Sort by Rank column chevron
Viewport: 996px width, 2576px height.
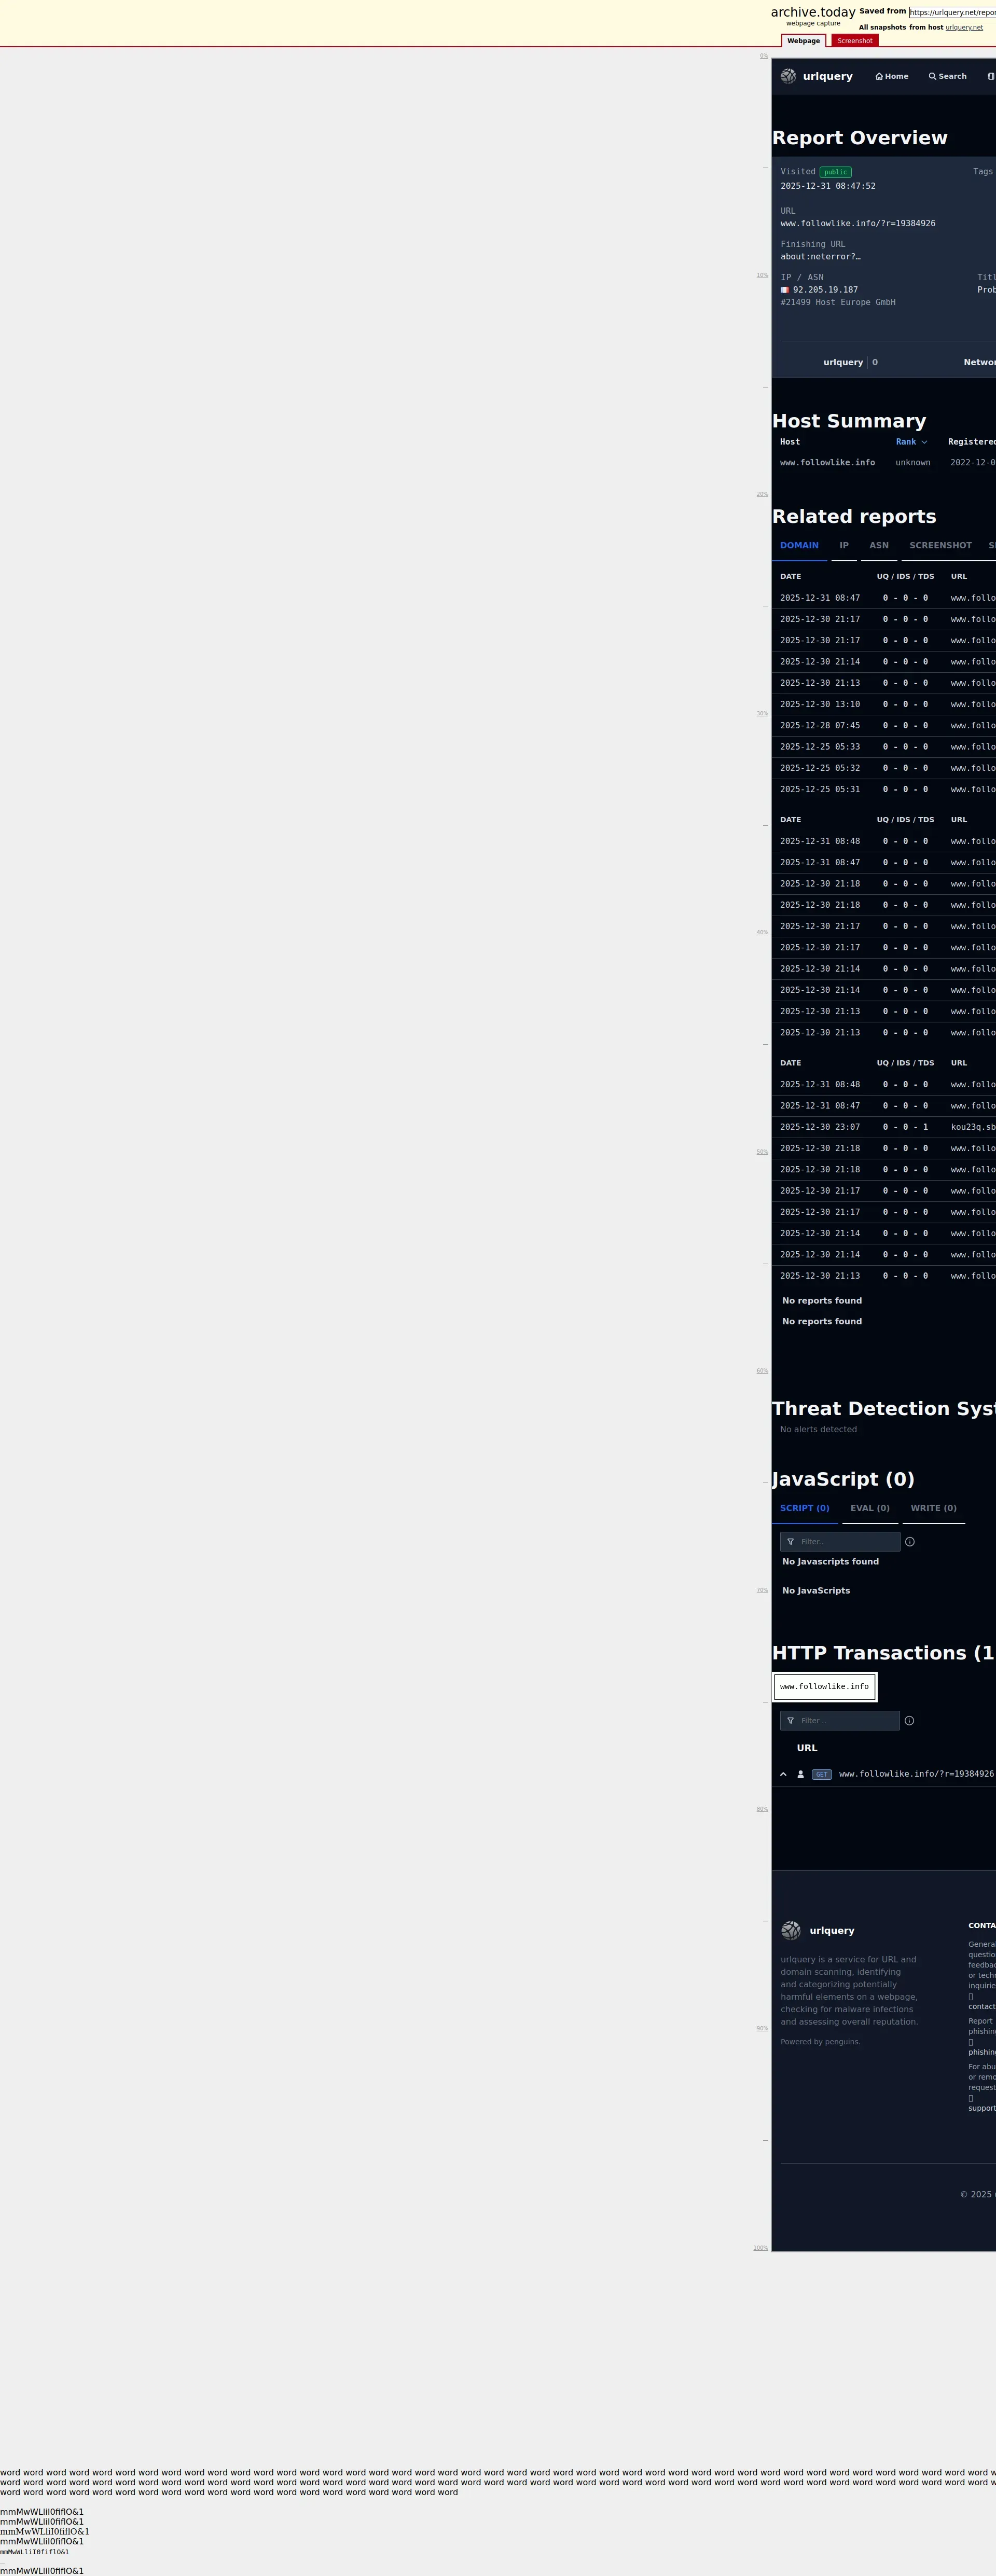click(924, 442)
